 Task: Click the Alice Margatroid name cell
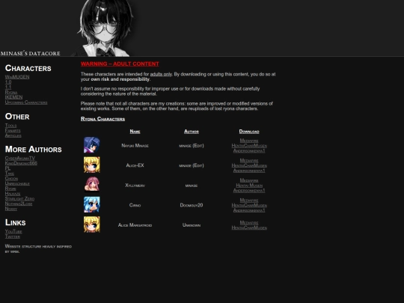pos(135,225)
